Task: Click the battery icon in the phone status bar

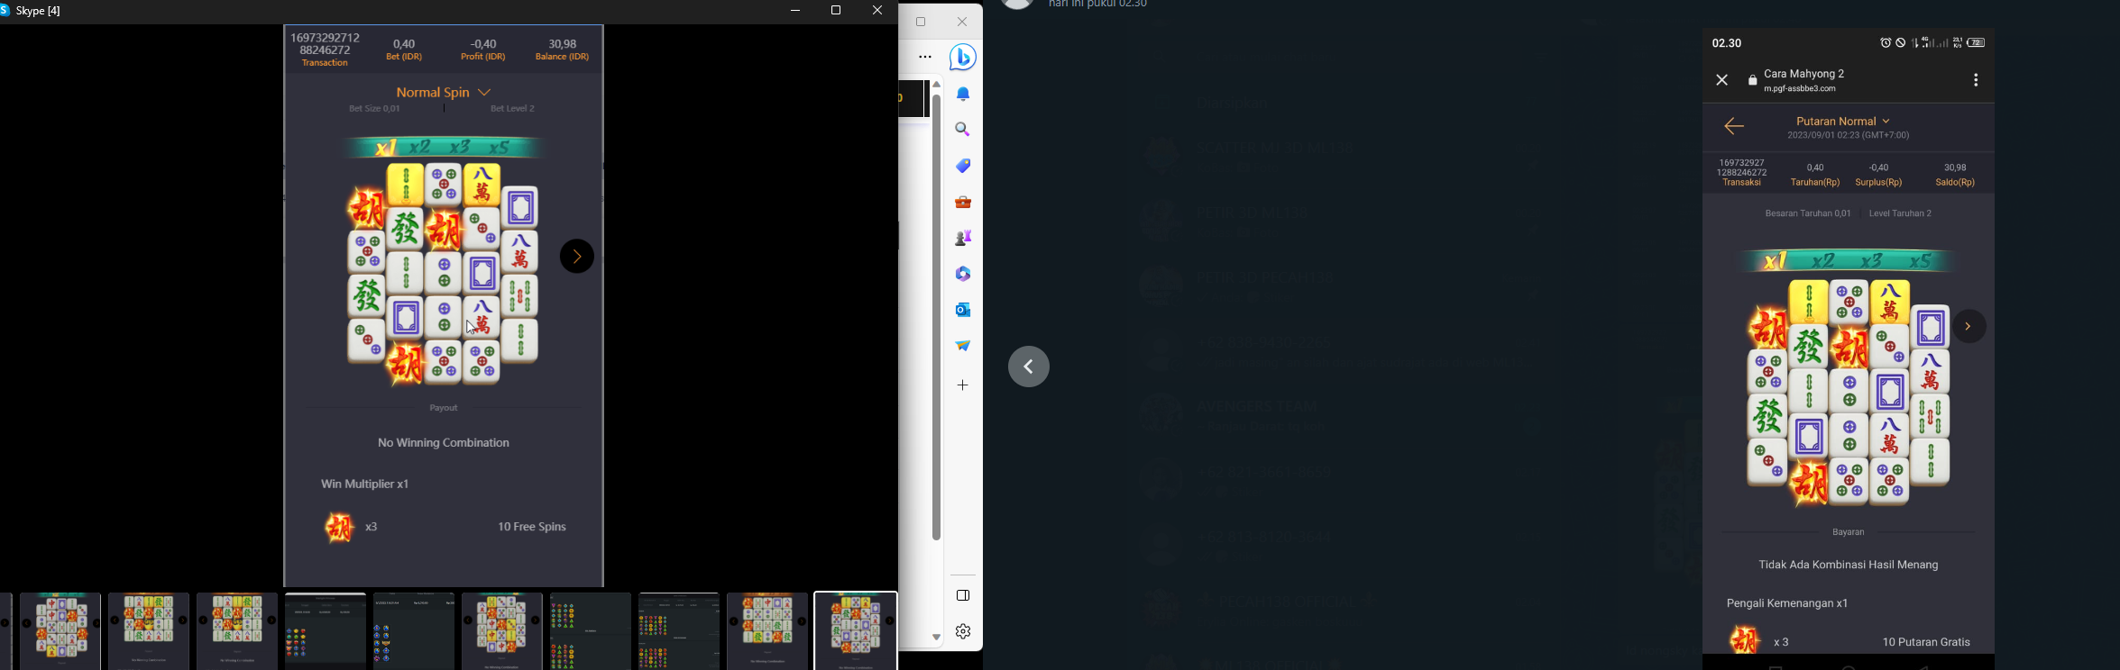Action: [1976, 43]
